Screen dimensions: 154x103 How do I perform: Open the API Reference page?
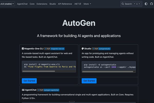pos(65,4)
